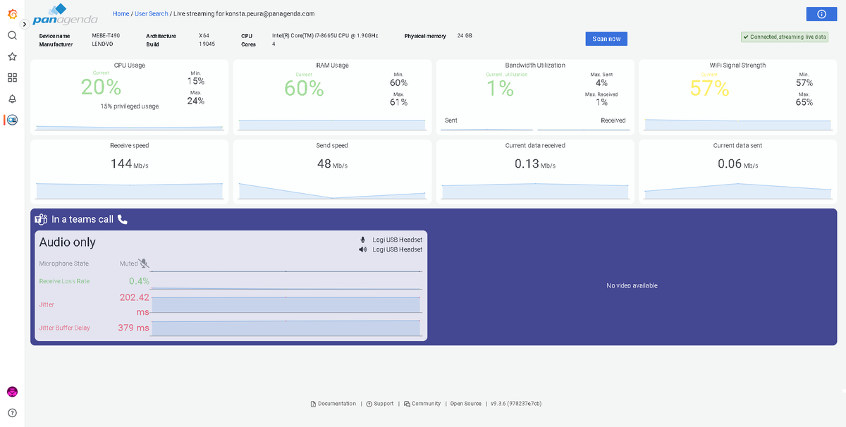The height and width of the screenshot is (427, 846).
Task: Click the Scan now button
Action: pos(606,39)
